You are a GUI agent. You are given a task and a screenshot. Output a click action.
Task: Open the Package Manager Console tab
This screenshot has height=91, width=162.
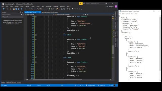pos(14,82)
